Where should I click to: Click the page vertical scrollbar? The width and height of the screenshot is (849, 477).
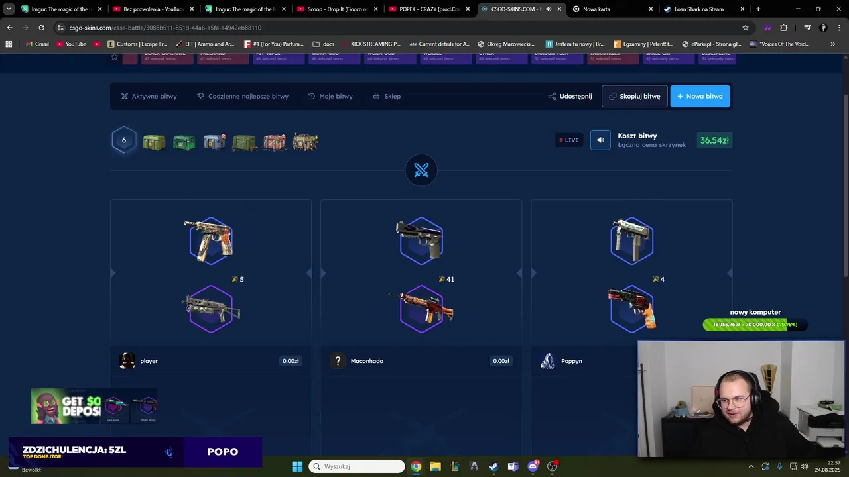[x=846, y=185]
